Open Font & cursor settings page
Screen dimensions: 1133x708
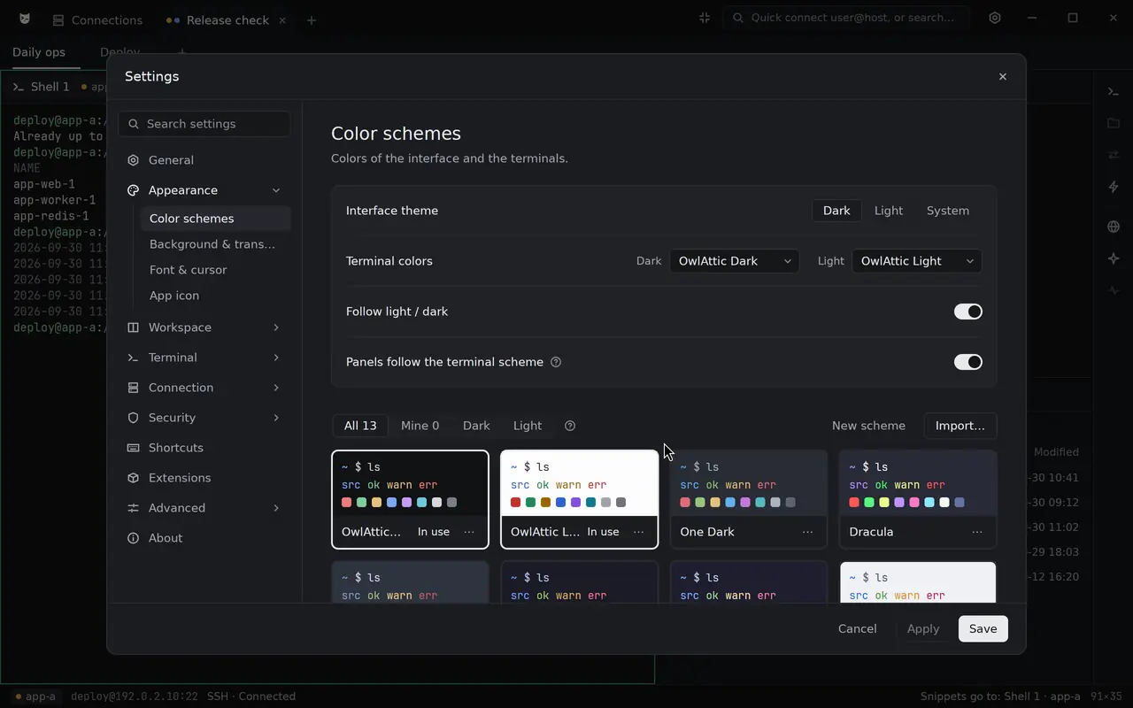coord(215,270)
